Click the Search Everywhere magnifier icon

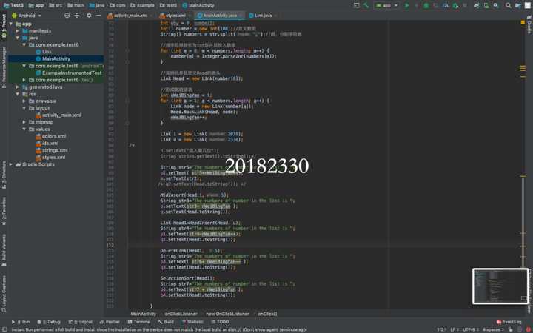pyautogui.click(x=508, y=5)
